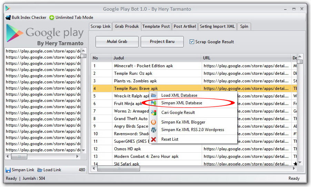Click link list scroll-down arrow
The height and width of the screenshot is (187, 311).
[83, 151]
